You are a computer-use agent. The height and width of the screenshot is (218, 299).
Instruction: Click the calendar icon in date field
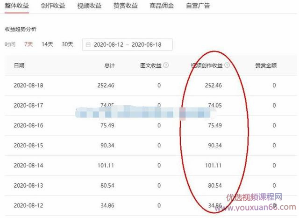click(88, 44)
